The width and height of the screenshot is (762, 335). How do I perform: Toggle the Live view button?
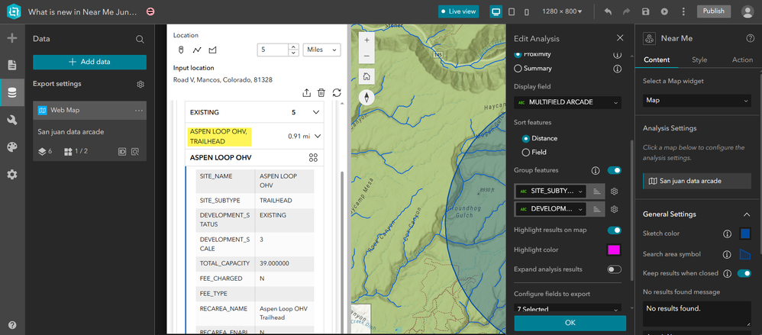click(x=459, y=11)
